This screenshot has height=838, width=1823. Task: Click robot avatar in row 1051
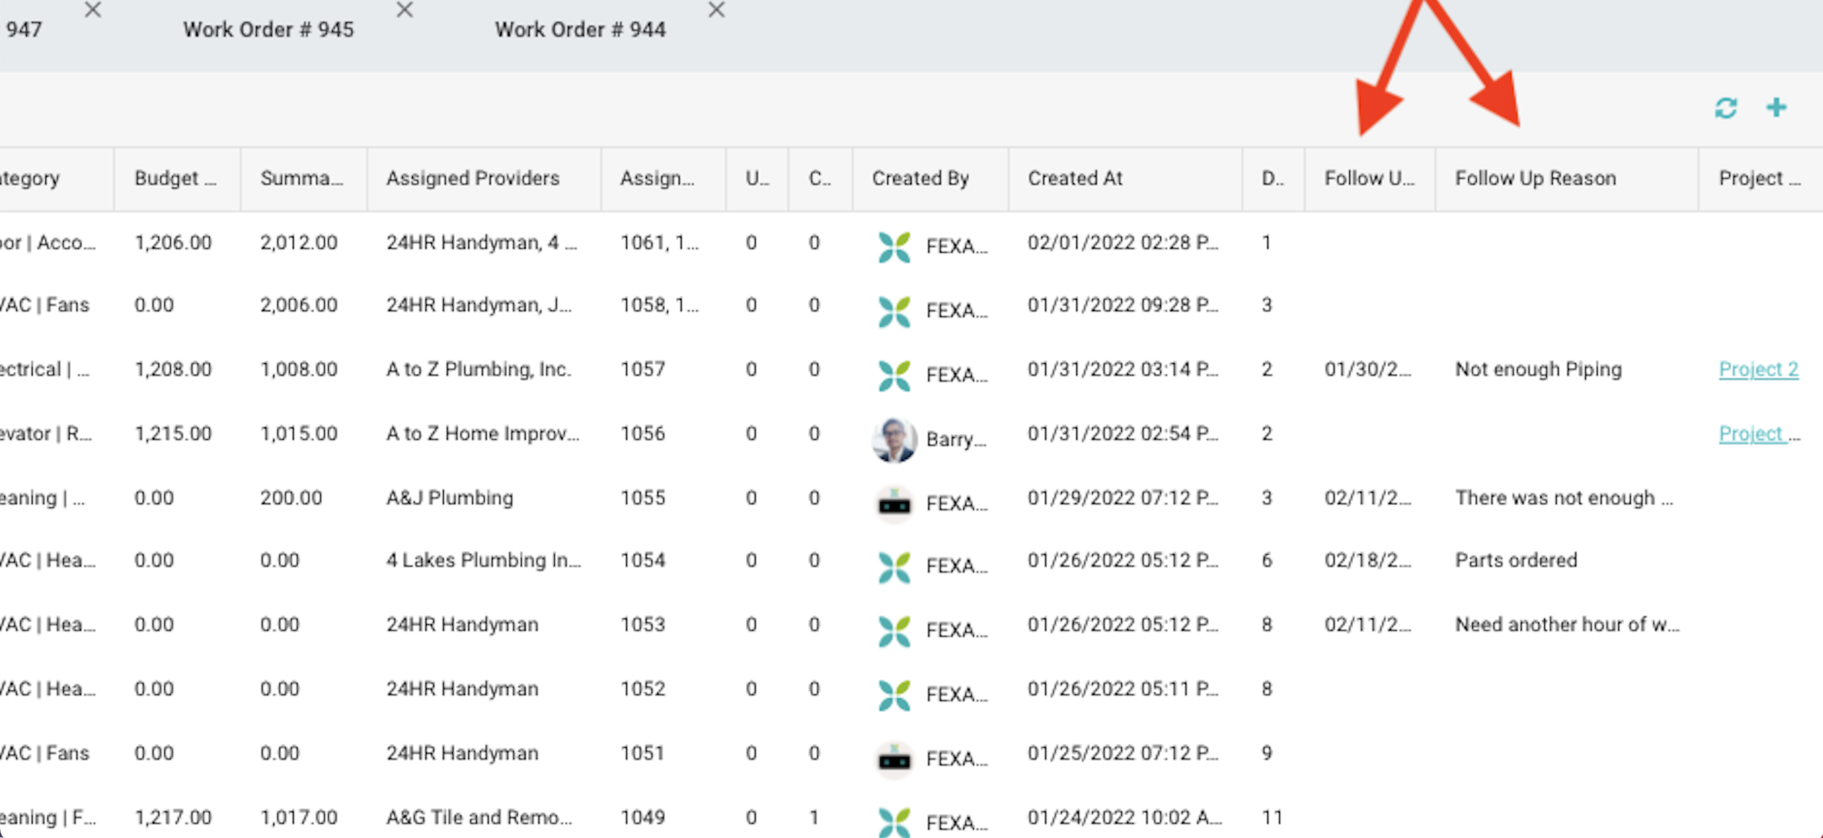pos(894,759)
